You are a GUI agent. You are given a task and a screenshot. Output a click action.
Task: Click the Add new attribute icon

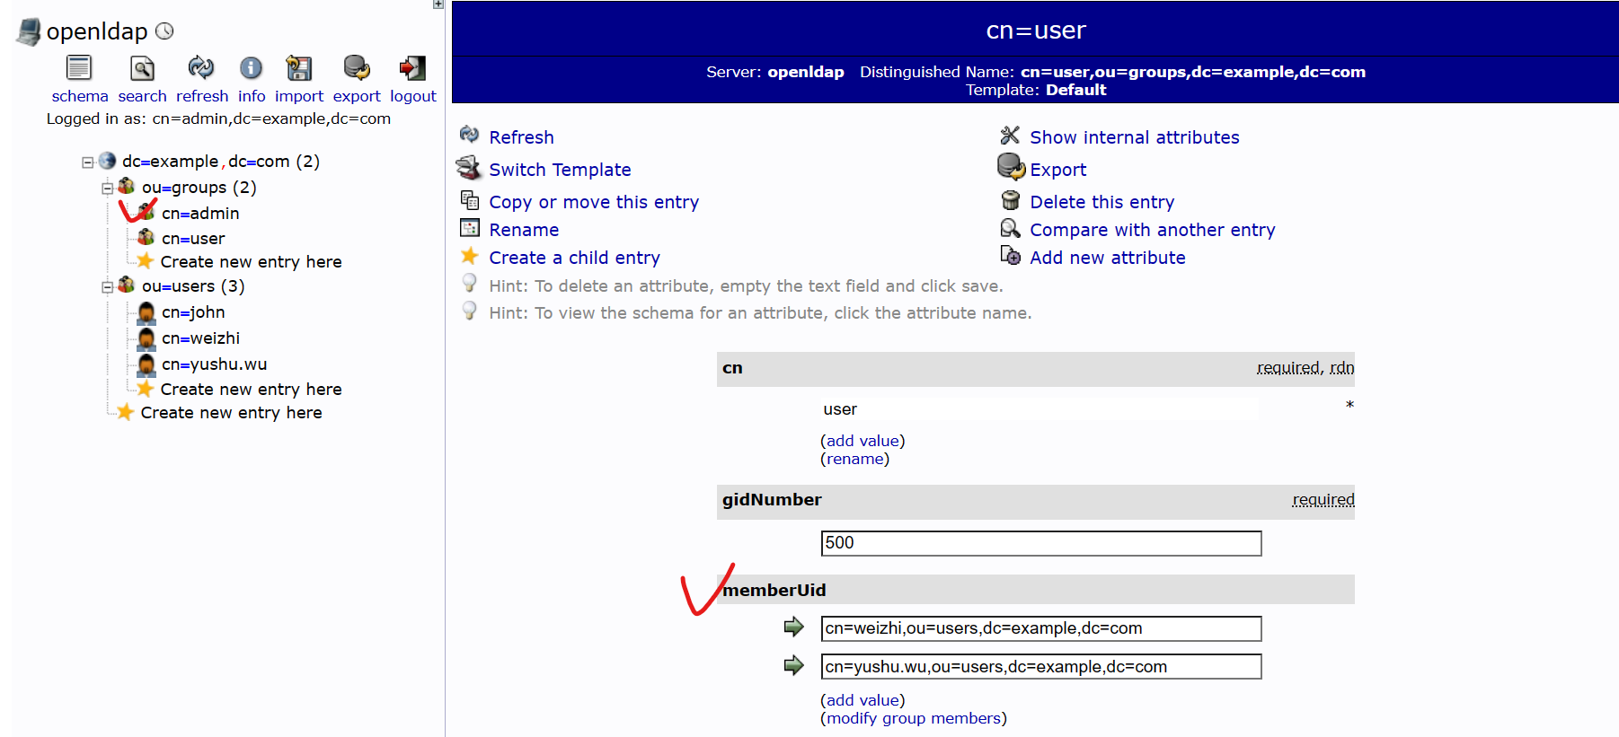pyautogui.click(x=1011, y=256)
